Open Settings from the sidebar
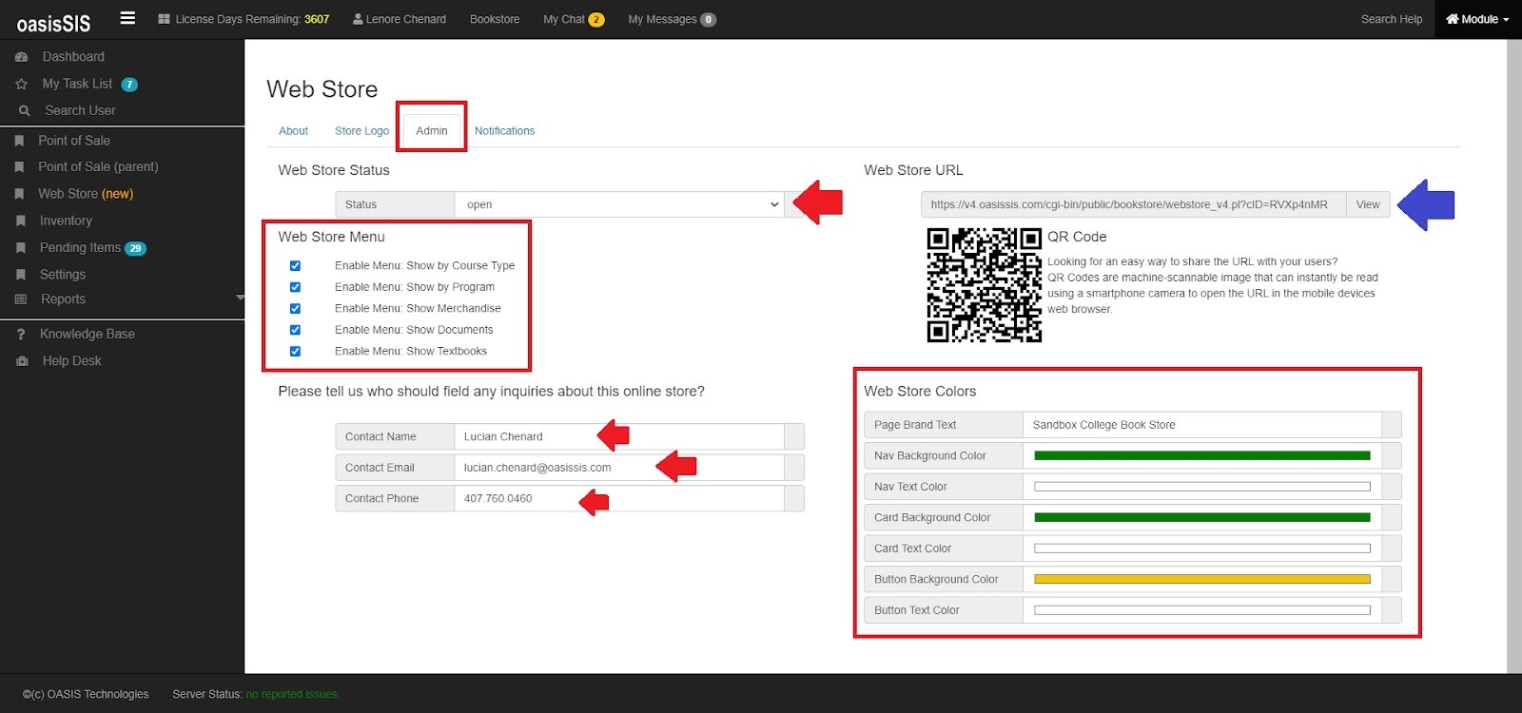This screenshot has height=713, width=1522. (63, 275)
